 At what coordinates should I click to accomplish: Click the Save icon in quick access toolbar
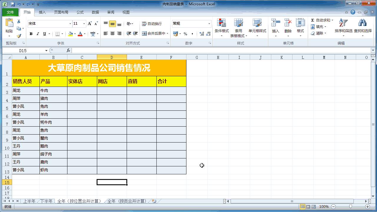(x=13, y=4)
